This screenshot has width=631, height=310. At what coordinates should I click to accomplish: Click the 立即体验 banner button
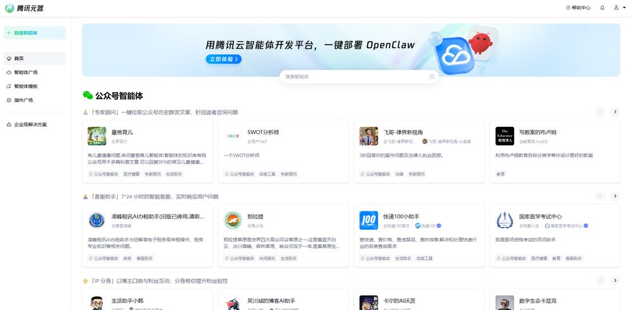(224, 59)
